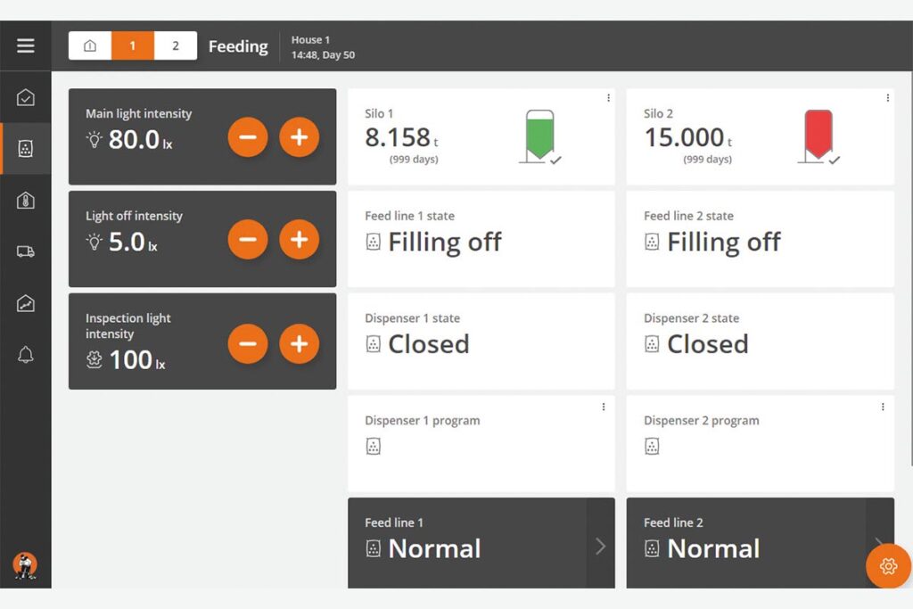Expand Feed line 1 Normal chevron

pyautogui.click(x=600, y=547)
